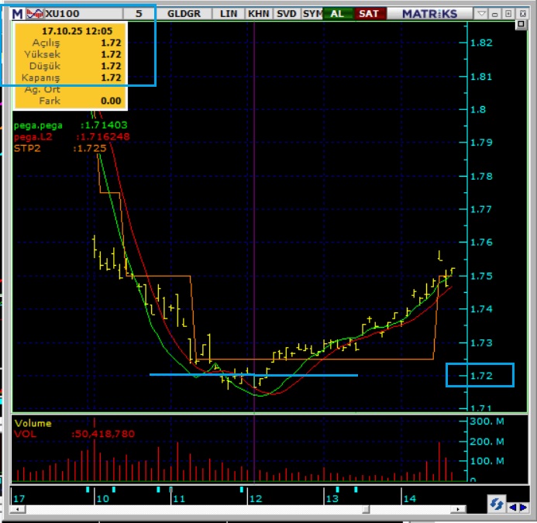Click the refresh icon below the chart
The width and height of the screenshot is (537, 523).
(495, 504)
